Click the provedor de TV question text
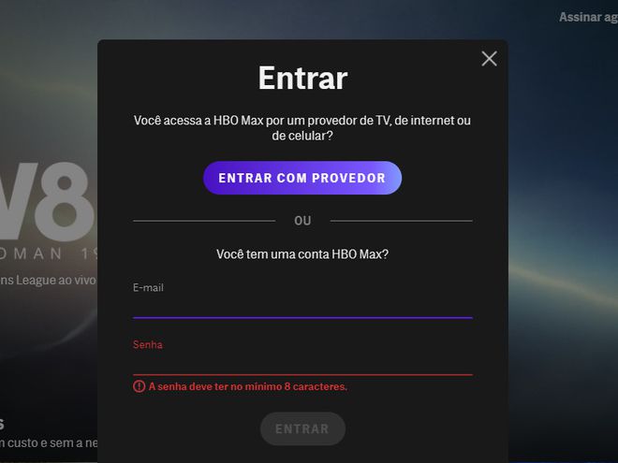 [x=302, y=127]
